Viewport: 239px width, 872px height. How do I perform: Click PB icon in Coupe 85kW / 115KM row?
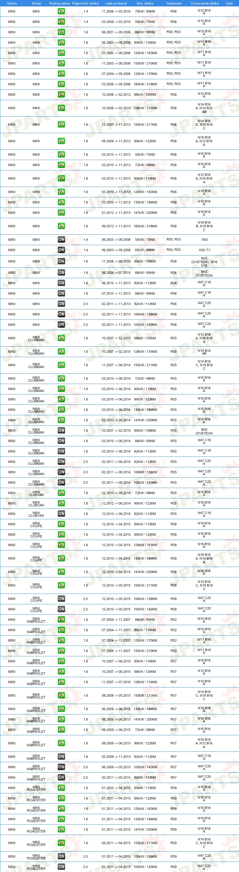pos(61,524)
